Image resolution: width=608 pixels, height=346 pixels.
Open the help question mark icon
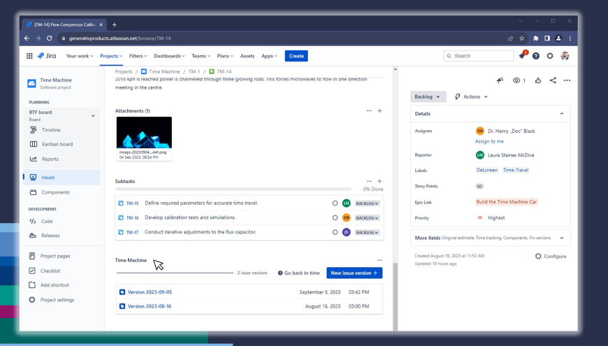click(x=536, y=56)
